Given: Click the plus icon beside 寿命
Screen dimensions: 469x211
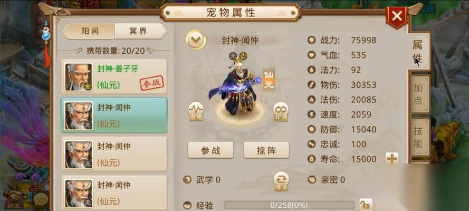Looking at the screenshot, I should (x=392, y=159).
